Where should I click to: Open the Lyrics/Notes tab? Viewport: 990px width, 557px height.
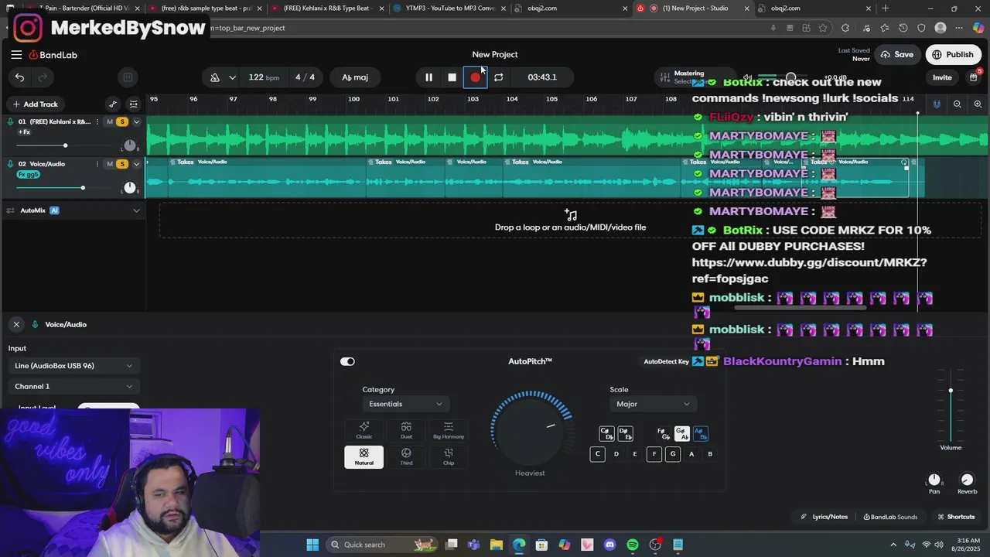coord(824,517)
